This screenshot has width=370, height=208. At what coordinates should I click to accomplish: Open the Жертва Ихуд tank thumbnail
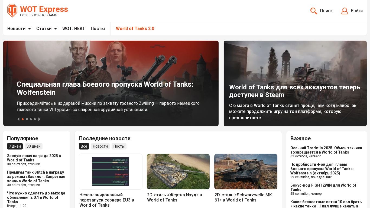coord(178,171)
